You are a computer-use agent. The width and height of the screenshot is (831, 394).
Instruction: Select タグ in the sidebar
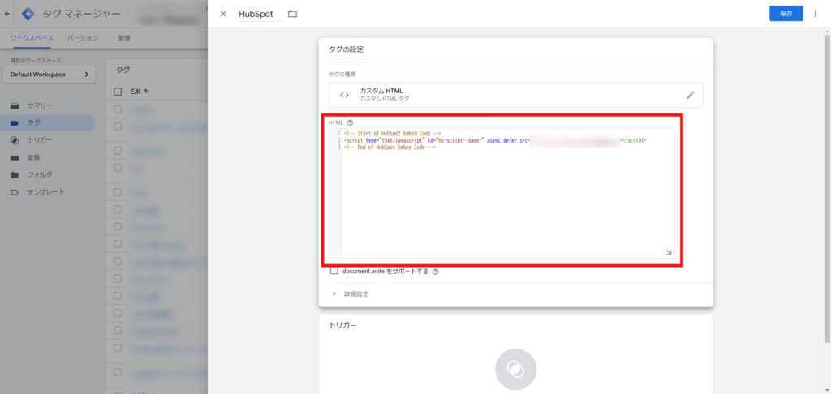click(48, 123)
